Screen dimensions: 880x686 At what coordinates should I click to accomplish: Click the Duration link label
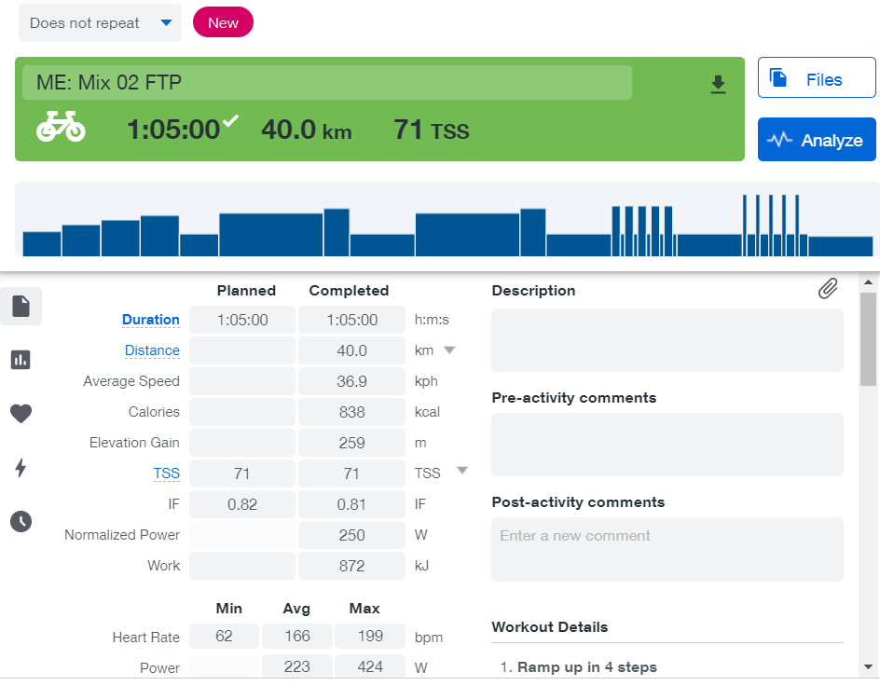pyautogui.click(x=150, y=320)
